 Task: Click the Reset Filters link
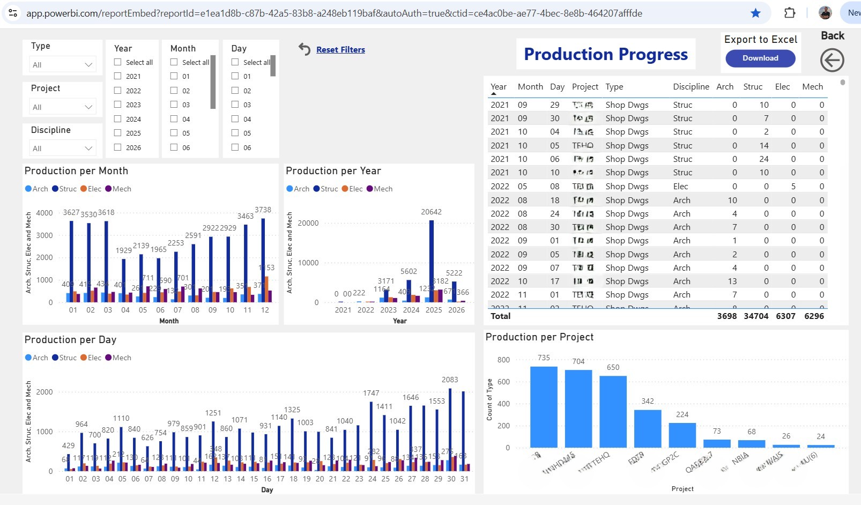[340, 49]
